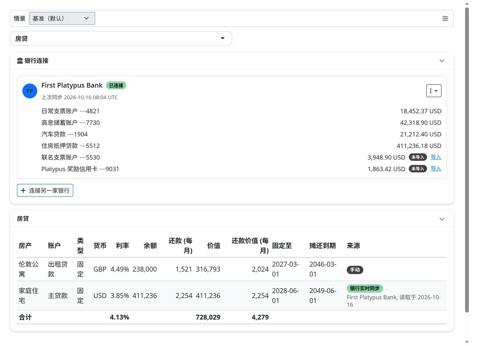This screenshot has width=480, height=346.
Task: Open the 房贷 category selector dropdown
Action: (120, 38)
